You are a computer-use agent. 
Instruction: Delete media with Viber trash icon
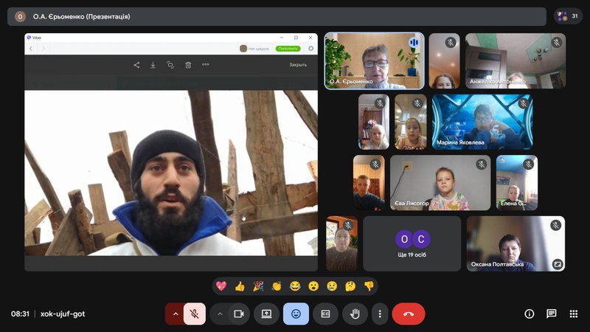pyautogui.click(x=188, y=65)
